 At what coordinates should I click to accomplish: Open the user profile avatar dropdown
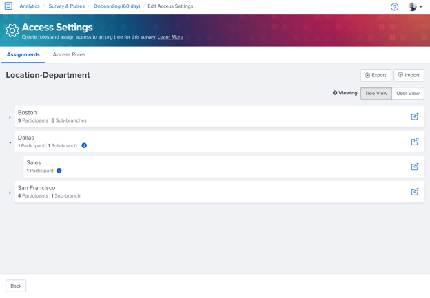point(415,7)
